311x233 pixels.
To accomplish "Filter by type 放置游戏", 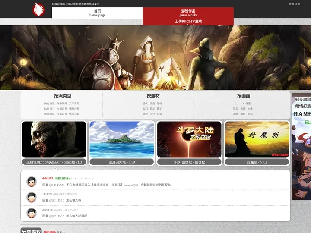I will click(49, 114).
